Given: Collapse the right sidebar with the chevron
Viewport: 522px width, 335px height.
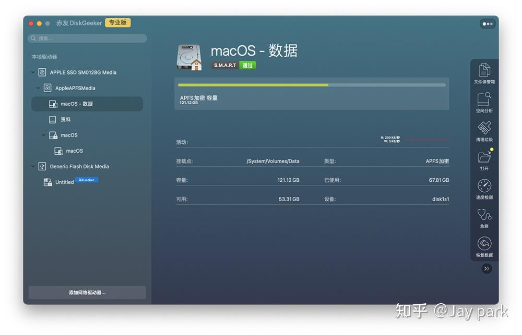Looking at the screenshot, I should [487, 268].
